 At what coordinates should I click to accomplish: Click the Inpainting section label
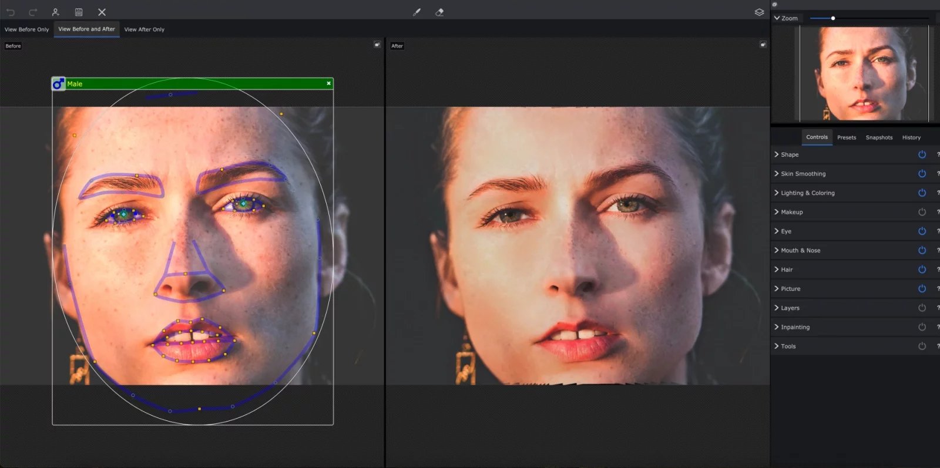795,327
